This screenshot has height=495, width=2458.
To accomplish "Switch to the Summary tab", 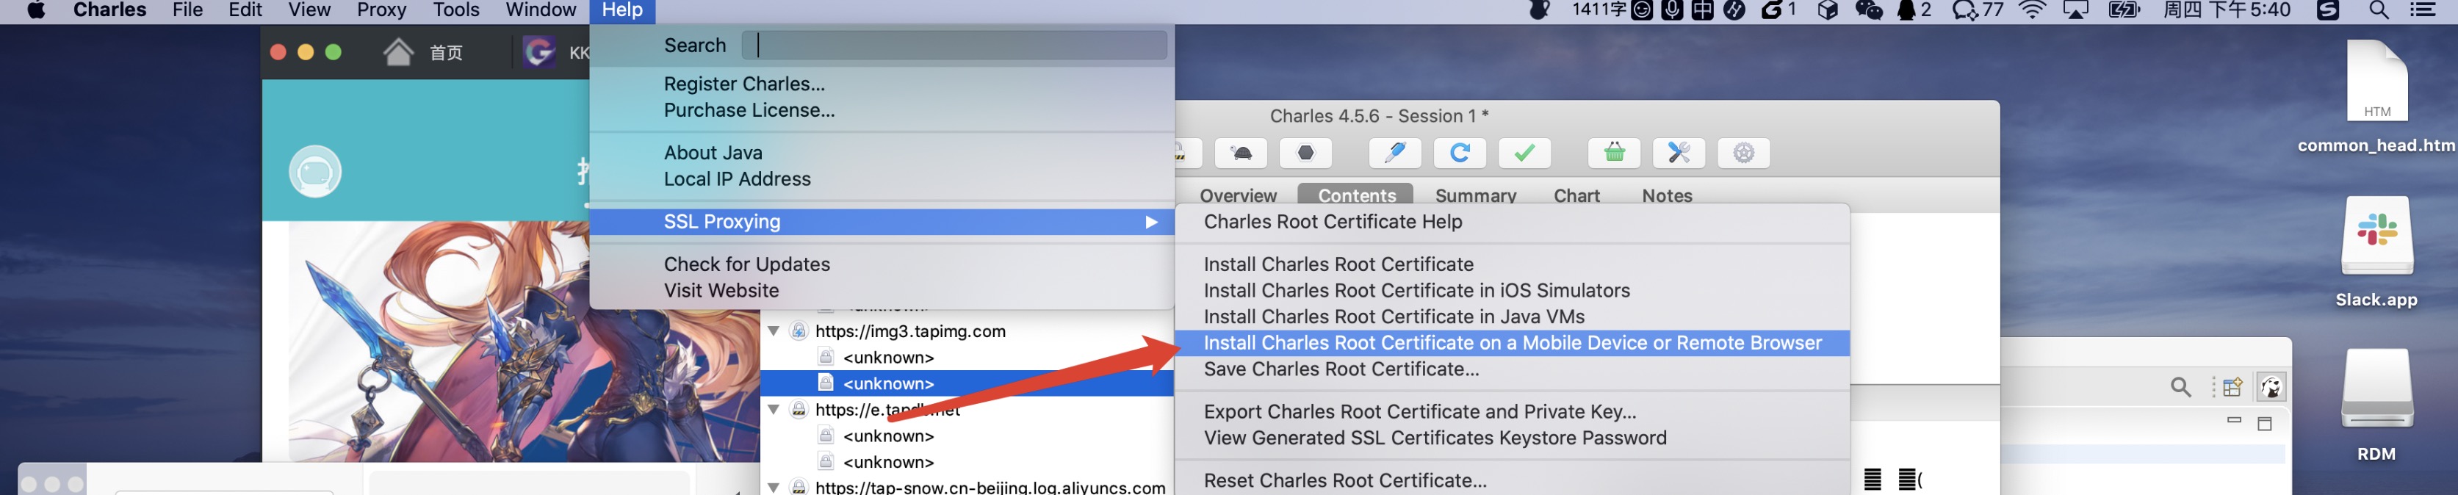I will [1475, 195].
